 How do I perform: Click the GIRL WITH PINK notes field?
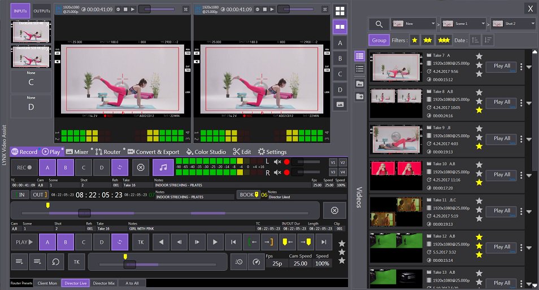pyautogui.click(x=191, y=229)
